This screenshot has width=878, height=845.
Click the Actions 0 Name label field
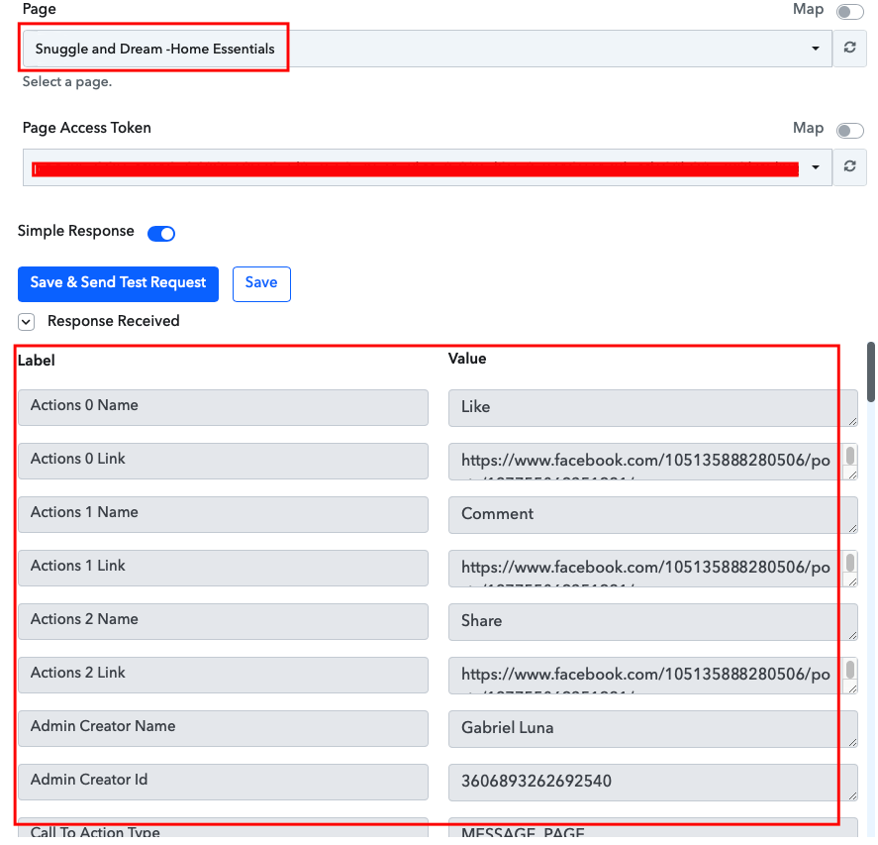point(223,407)
